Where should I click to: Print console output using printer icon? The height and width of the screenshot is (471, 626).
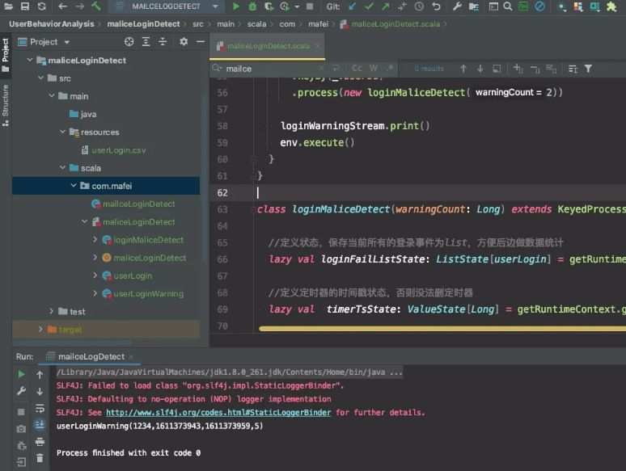coord(40,442)
